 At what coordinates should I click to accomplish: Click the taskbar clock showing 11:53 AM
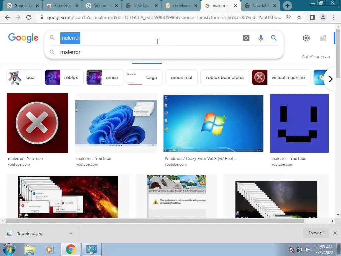tap(324, 250)
